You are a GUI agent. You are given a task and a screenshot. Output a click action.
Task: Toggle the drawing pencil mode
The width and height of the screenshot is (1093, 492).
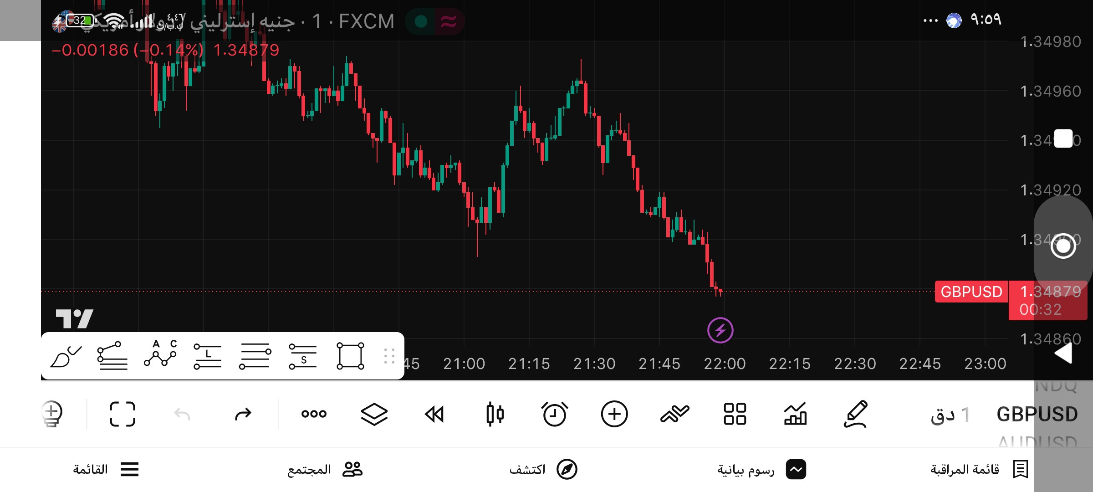(856, 414)
